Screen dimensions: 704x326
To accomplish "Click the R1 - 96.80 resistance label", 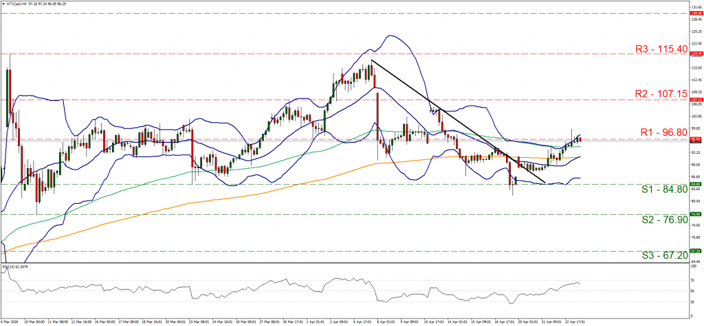I will [x=661, y=130].
